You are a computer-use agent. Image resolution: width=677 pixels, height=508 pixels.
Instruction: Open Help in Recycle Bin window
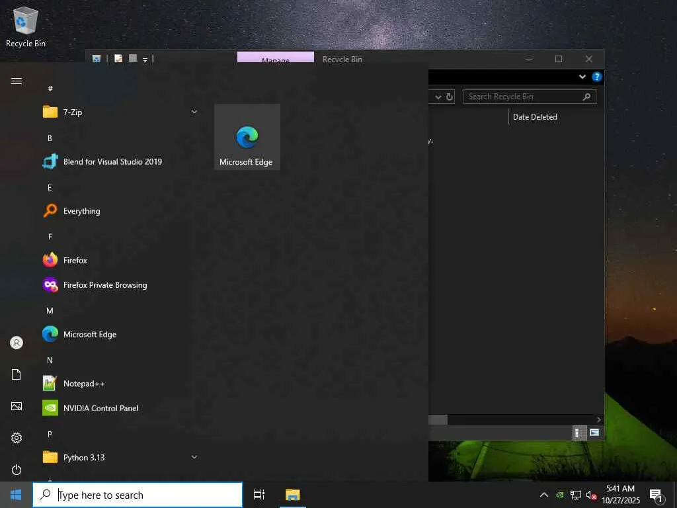(x=597, y=77)
